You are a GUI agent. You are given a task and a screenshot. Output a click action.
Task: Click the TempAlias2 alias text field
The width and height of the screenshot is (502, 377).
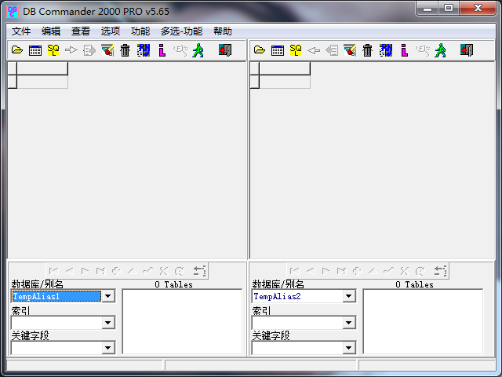pos(297,296)
